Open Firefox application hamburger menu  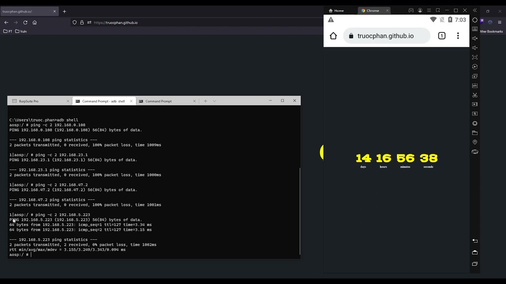tap(500, 22)
